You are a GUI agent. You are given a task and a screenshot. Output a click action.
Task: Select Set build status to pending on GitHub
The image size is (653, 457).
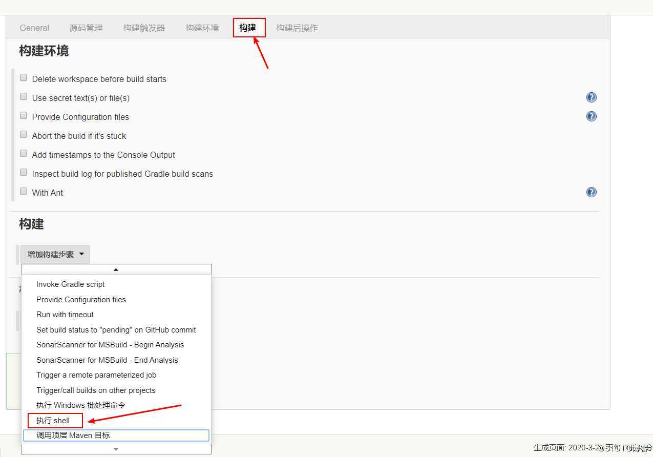click(x=116, y=330)
